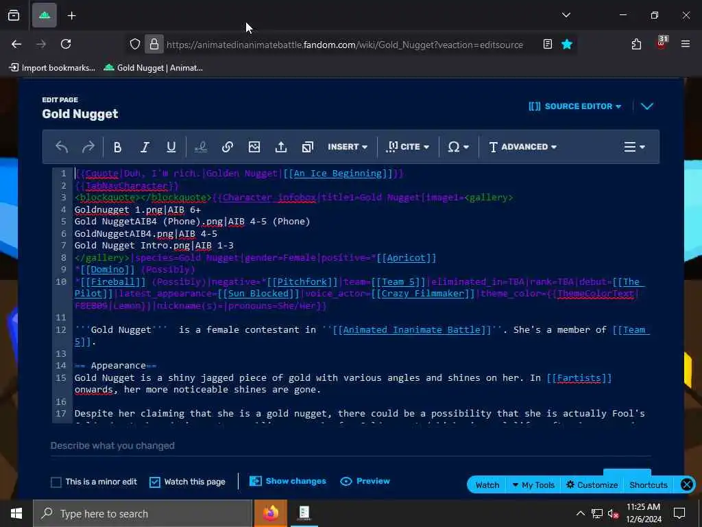Check 'This is a minor edit'
This screenshot has height=527, width=702.
56,482
